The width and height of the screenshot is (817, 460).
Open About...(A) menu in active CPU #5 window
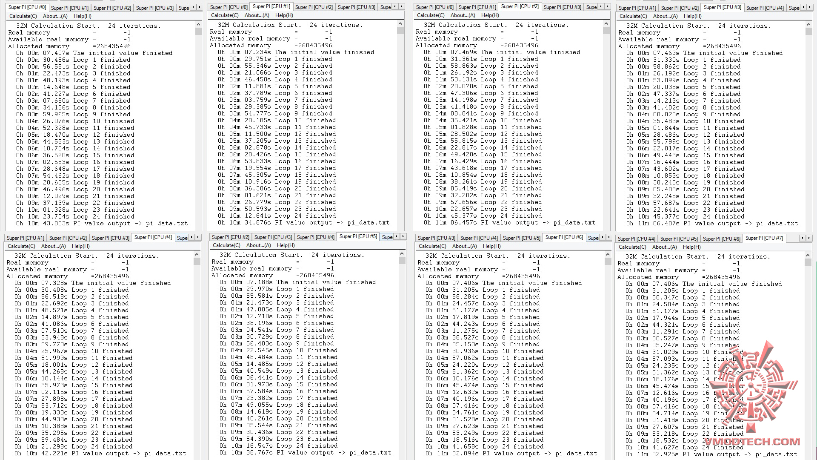[258, 245]
